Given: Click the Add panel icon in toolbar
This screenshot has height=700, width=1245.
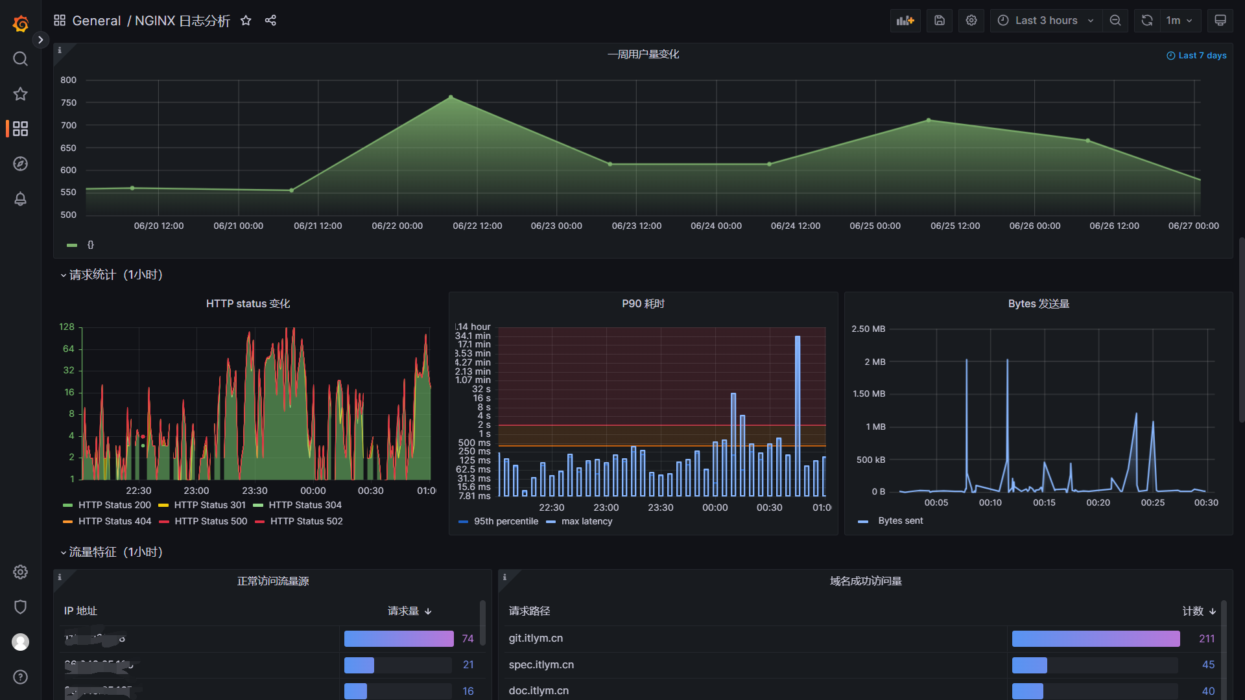Looking at the screenshot, I should pos(905,20).
